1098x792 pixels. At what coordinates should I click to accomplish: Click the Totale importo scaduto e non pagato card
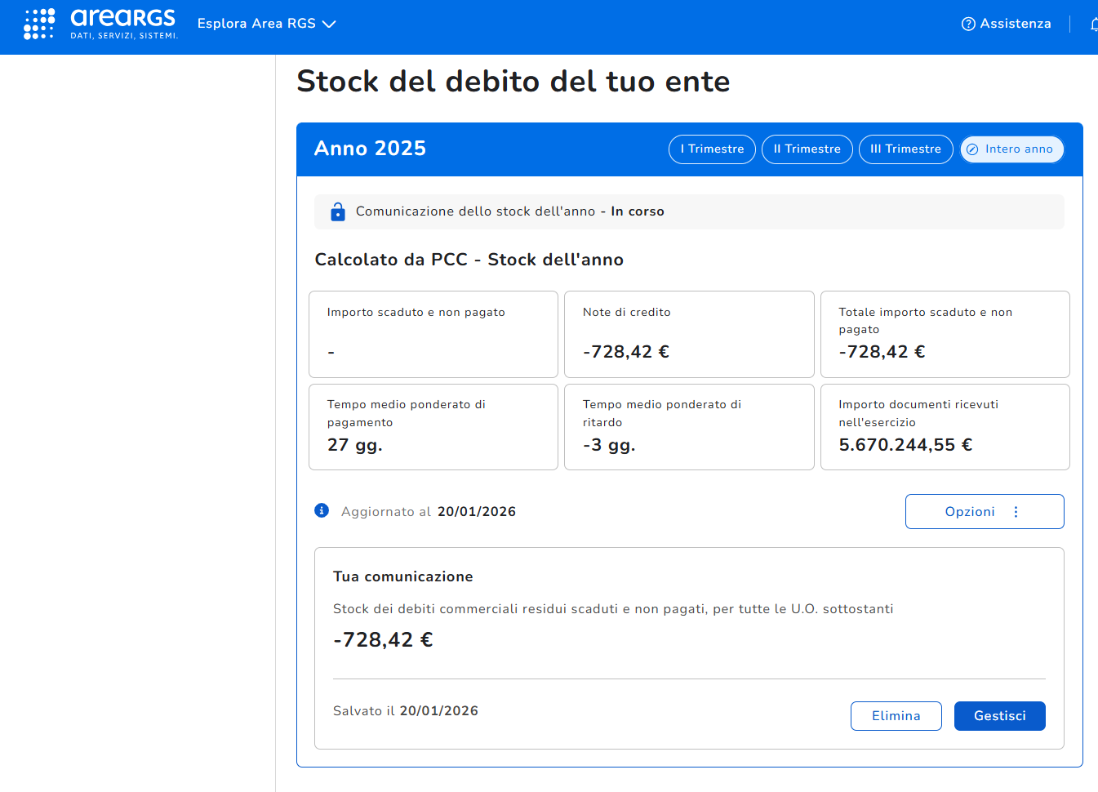945,334
